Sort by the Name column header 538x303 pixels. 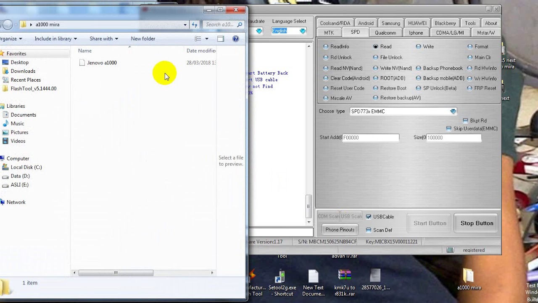pos(85,51)
